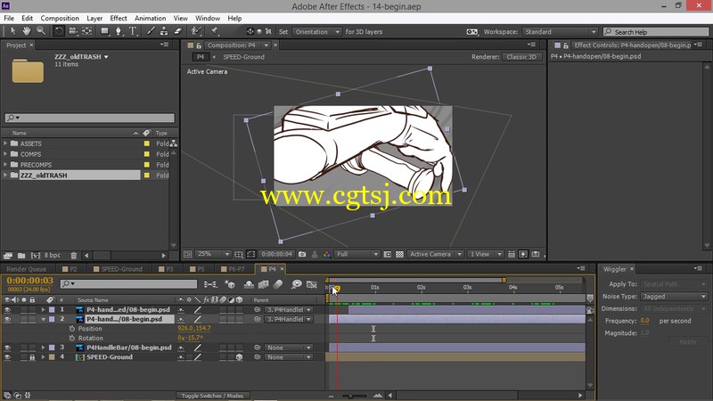Open the Full resolution dropdown
Screen dimensions: 713x401
pyautogui.click(x=357, y=254)
